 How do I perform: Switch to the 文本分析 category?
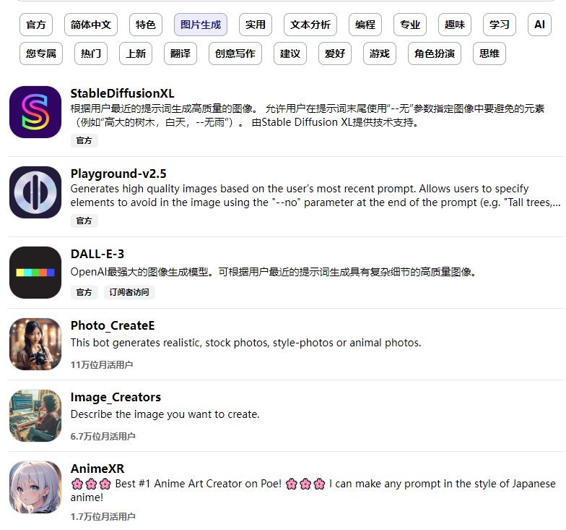click(x=310, y=25)
